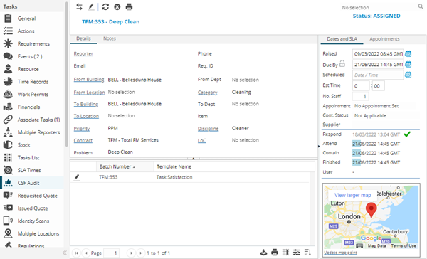Open Events (2) in sidebar

pyautogui.click(x=30, y=56)
